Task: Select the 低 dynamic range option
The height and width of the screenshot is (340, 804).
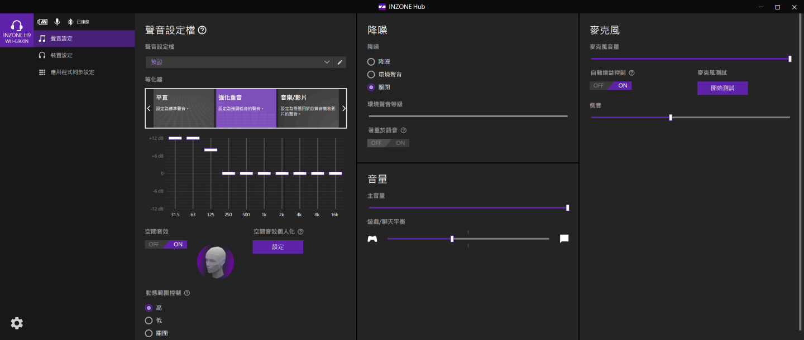Action: point(149,320)
